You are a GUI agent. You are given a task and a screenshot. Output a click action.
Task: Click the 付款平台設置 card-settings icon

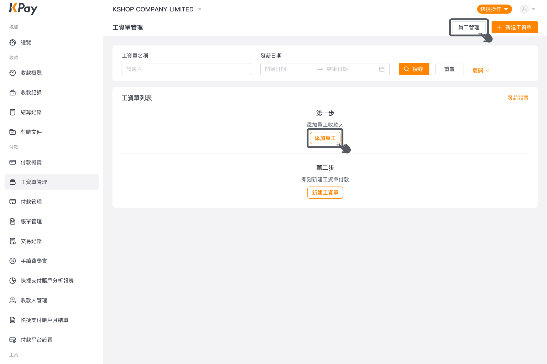(x=13, y=340)
